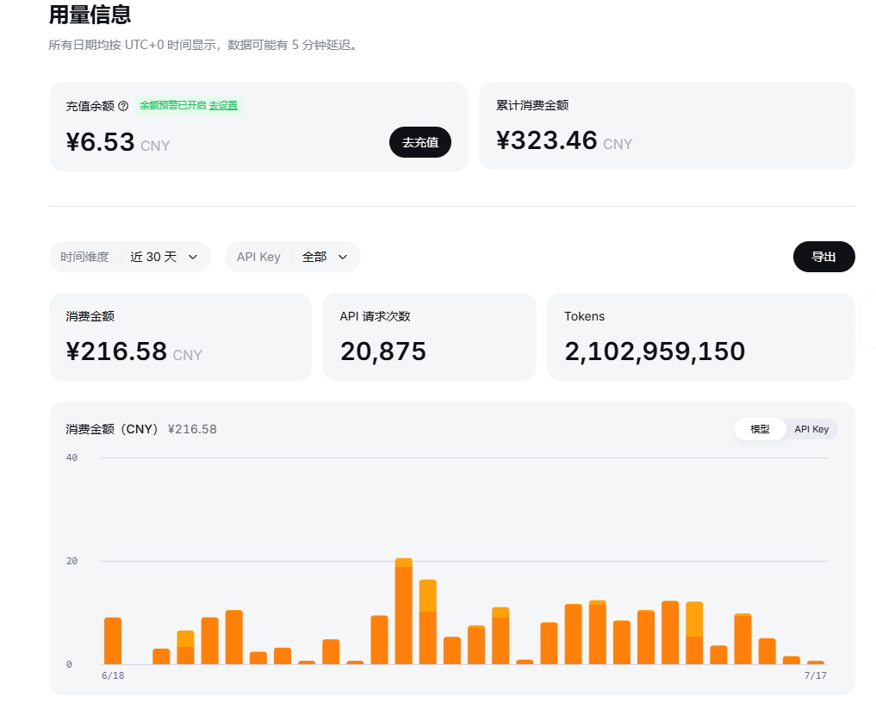Click the chevron next to 全部

[x=343, y=257]
